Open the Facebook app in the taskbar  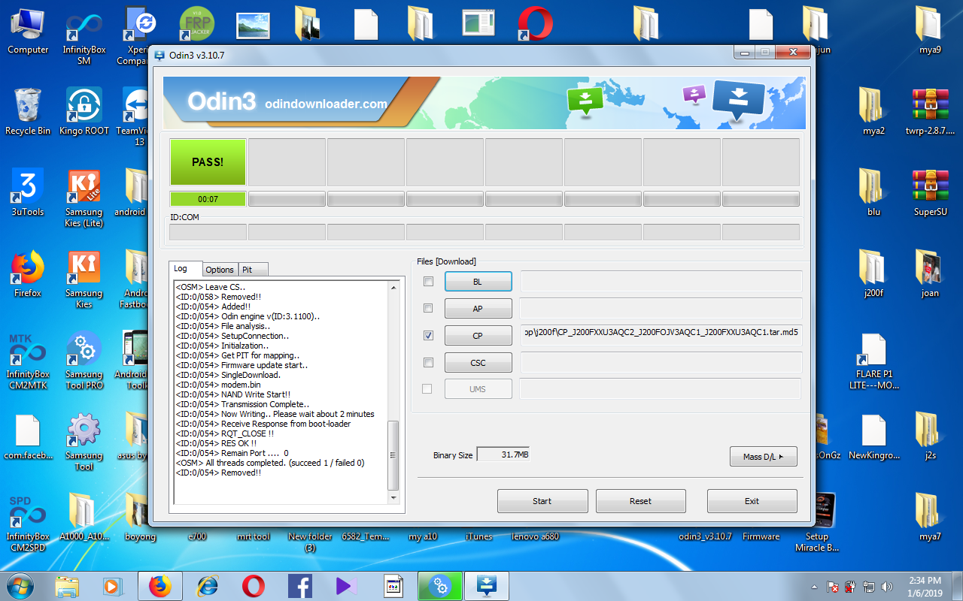point(300,586)
